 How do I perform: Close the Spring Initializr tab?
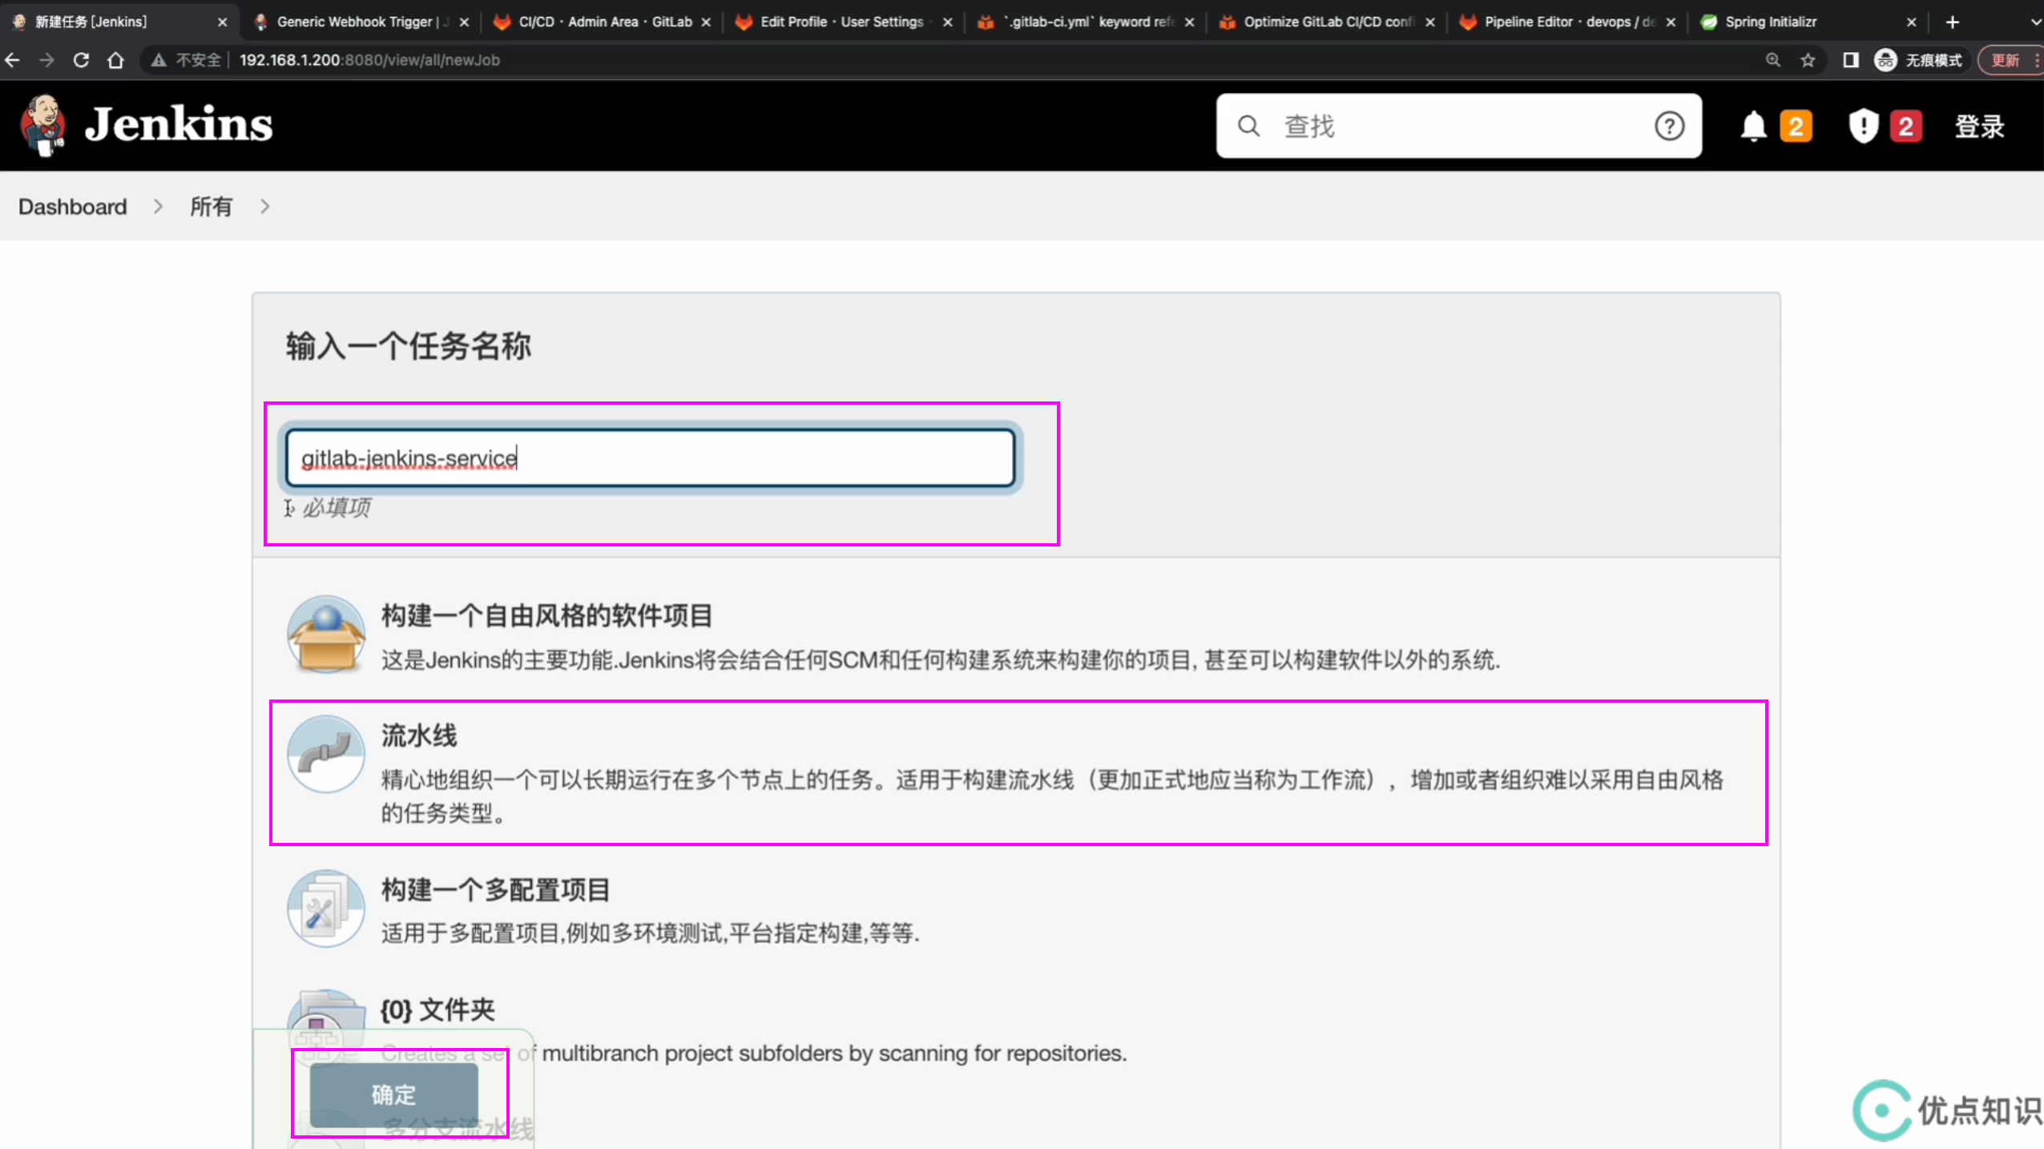click(1911, 22)
